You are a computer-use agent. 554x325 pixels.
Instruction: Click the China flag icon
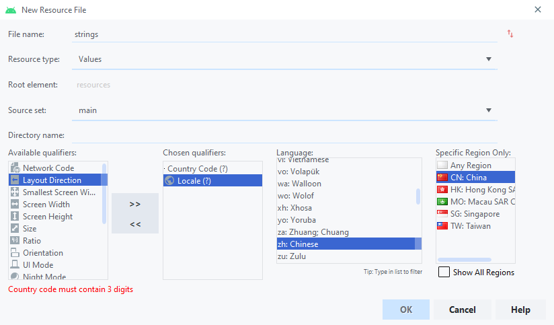pos(442,178)
